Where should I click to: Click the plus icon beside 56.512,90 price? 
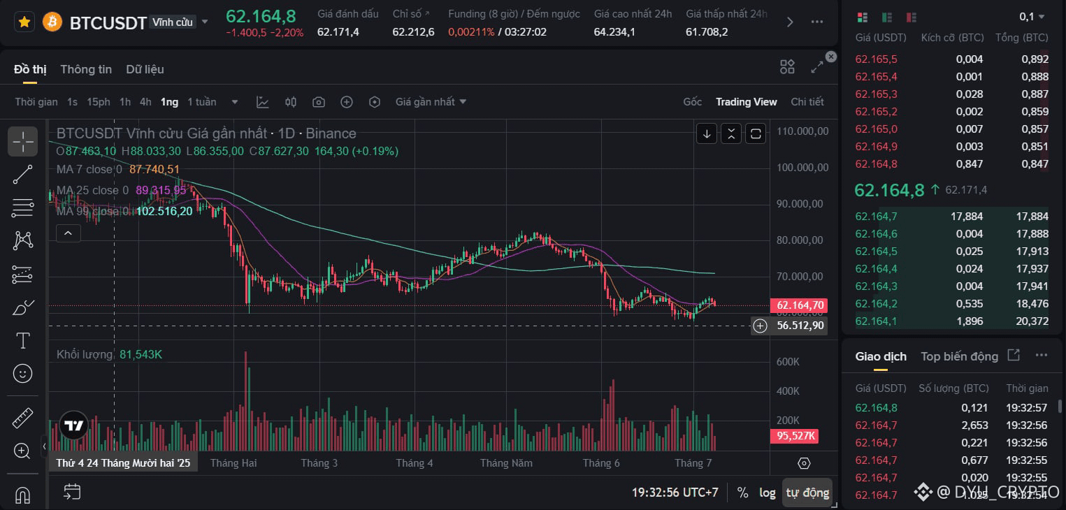click(761, 326)
